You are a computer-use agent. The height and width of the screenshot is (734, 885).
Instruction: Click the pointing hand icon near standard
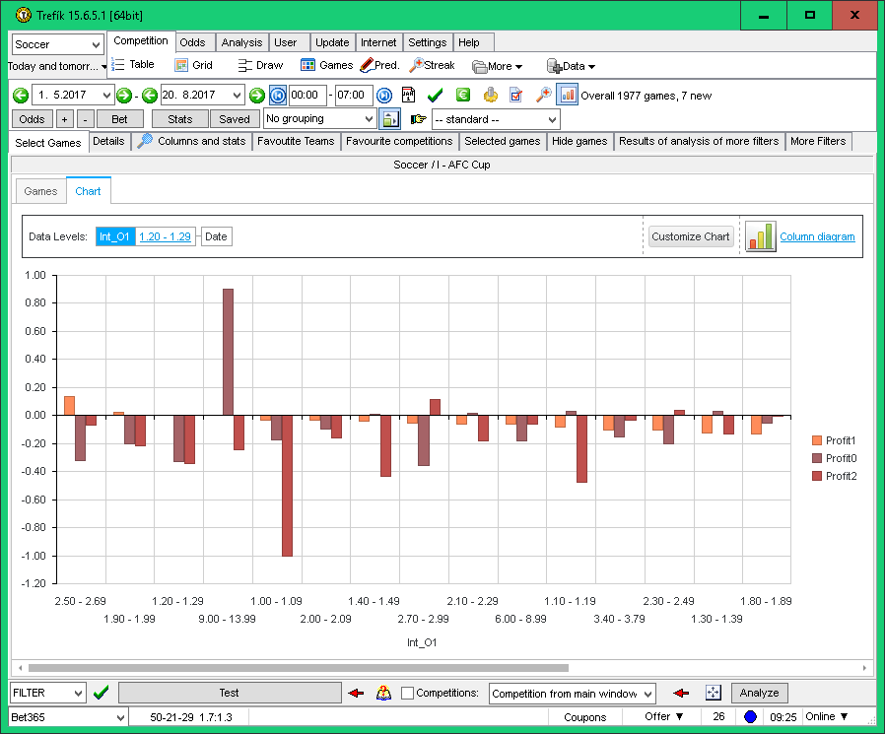pyautogui.click(x=418, y=119)
